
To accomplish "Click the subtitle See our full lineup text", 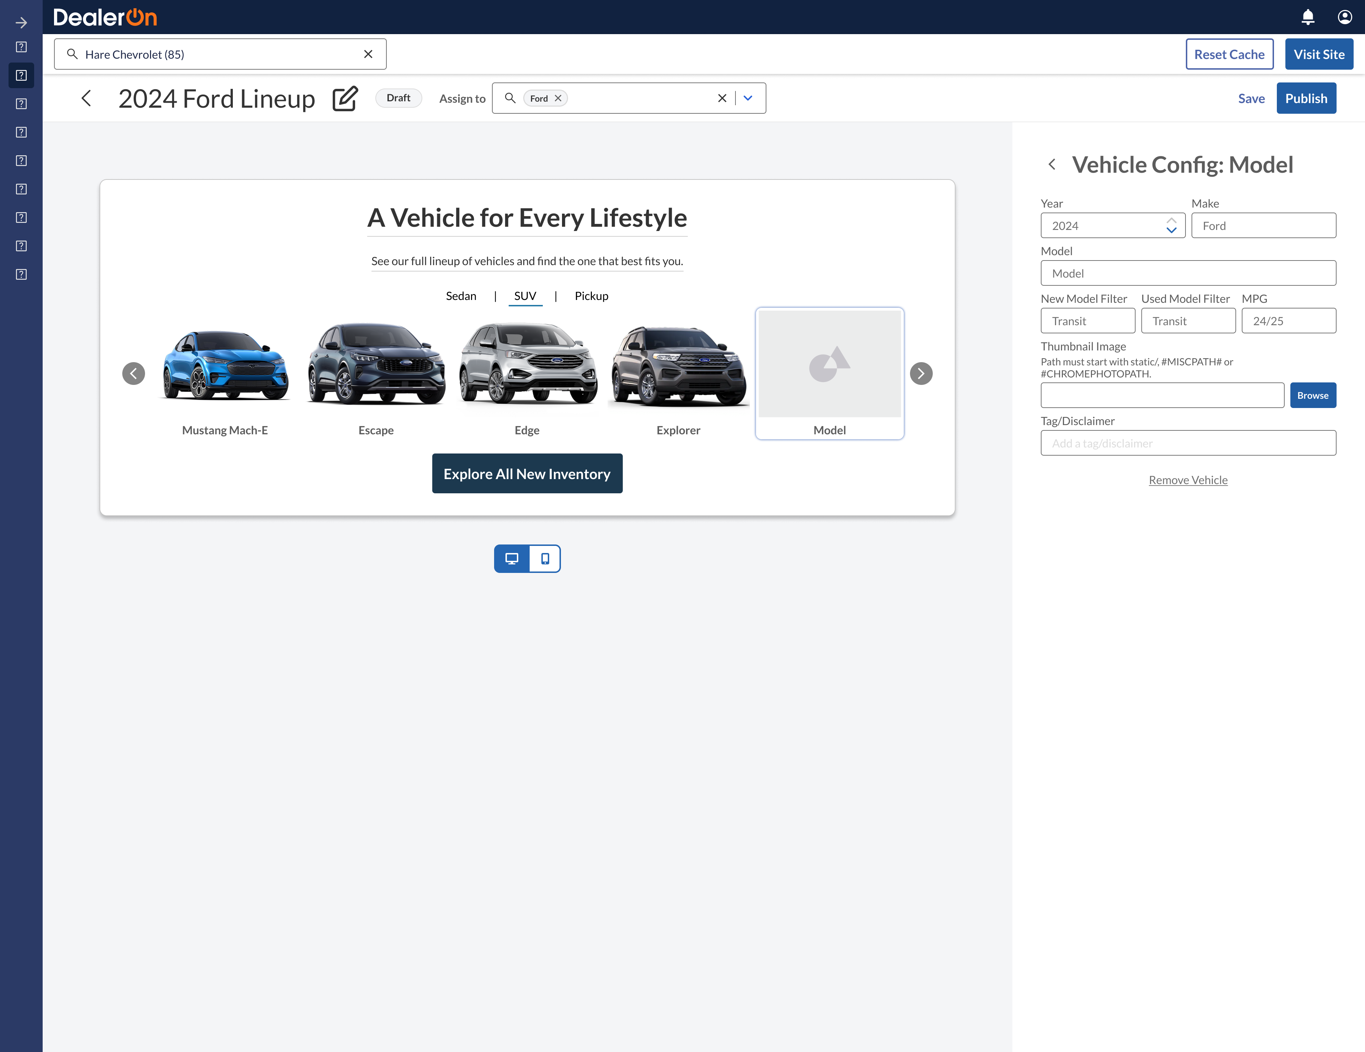I will 527,261.
